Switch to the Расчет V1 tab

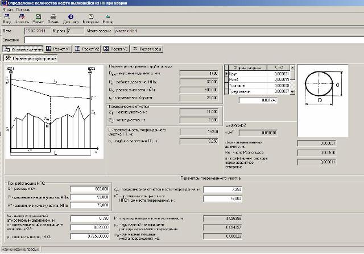(x=58, y=49)
